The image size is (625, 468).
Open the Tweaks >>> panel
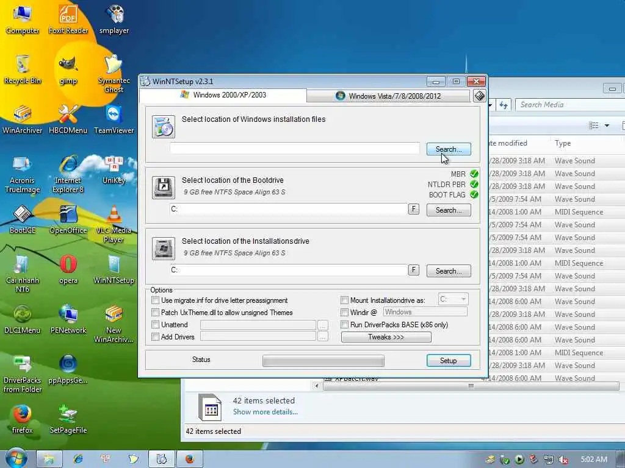pyautogui.click(x=386, y=337)
